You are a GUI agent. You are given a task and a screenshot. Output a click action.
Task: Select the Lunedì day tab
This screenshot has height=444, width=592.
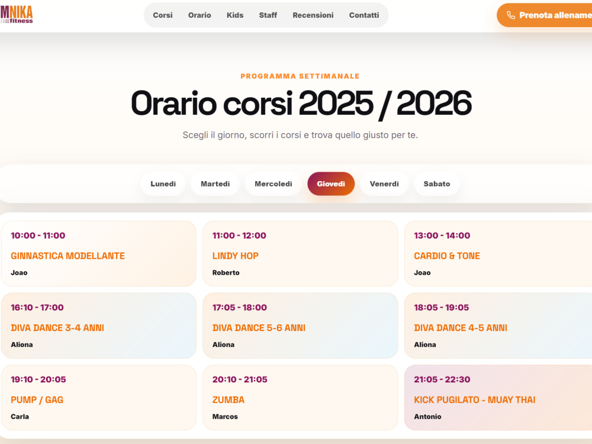(163, 184)
